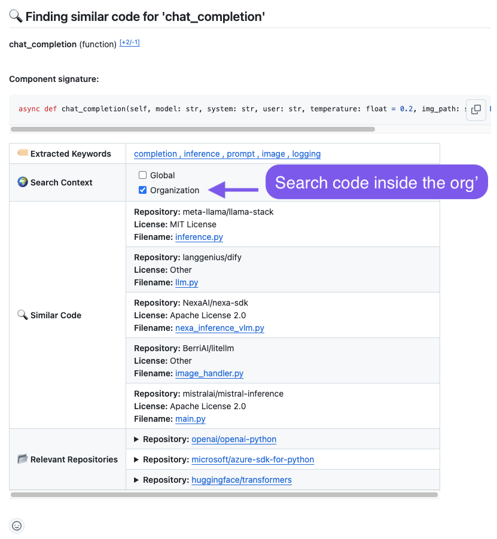Expand the microsoft/azure-sdk-for-python repository triangle

click(136, 459)
